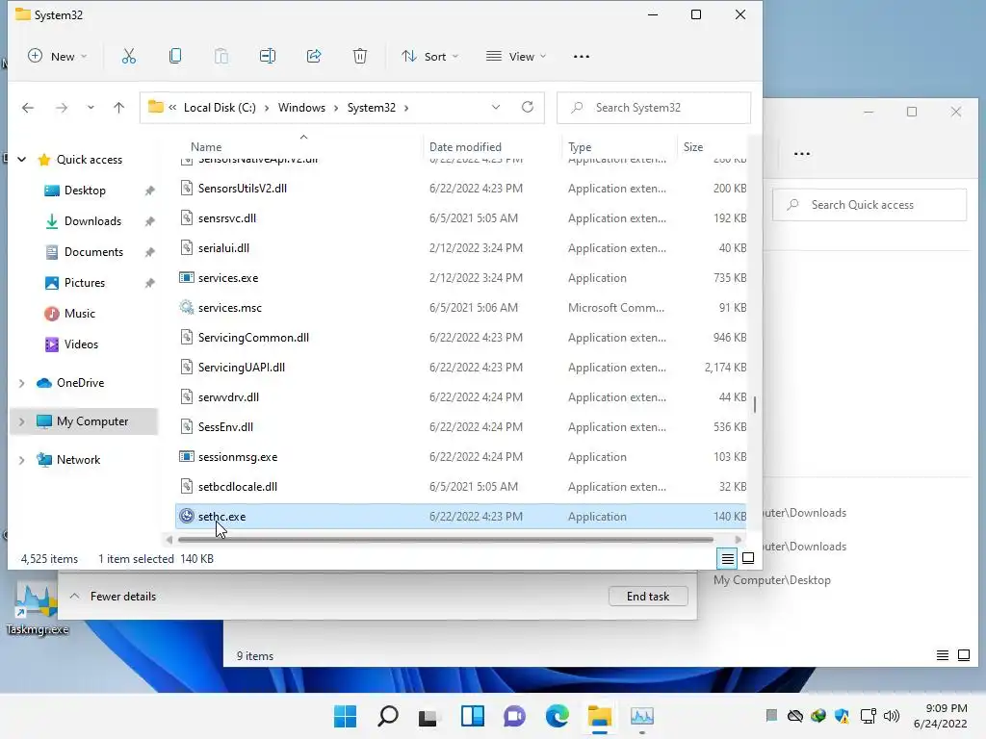The width and height of the screenshot is (986, 739).
Task: Switch to Task Manager on taskbar
Action: coord(642,716)
